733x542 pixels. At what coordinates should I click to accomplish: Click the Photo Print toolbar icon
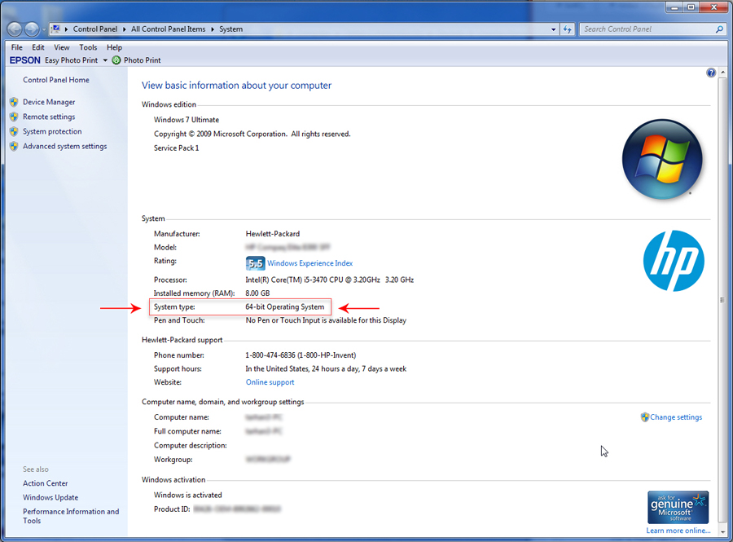coord(116,60)
